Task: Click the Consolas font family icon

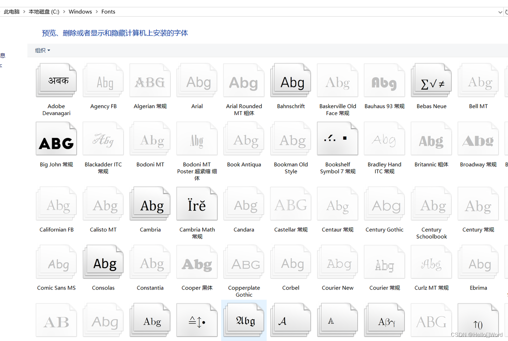Action: [x=103, y=262]
